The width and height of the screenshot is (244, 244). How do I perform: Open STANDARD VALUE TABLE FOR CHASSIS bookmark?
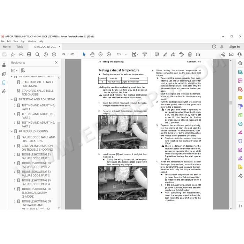click(38, 93)
